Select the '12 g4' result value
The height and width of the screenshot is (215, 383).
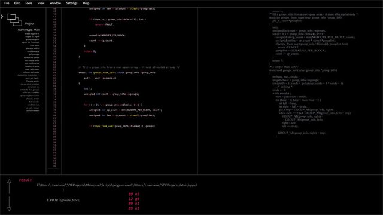[x=134, y=199]
